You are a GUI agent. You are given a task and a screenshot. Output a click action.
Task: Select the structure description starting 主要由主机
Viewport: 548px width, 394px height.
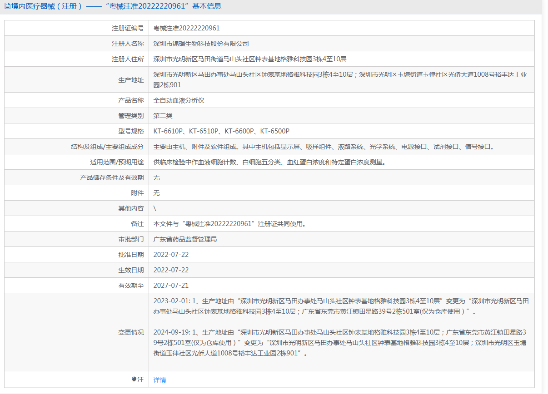[x=324, y=147]
